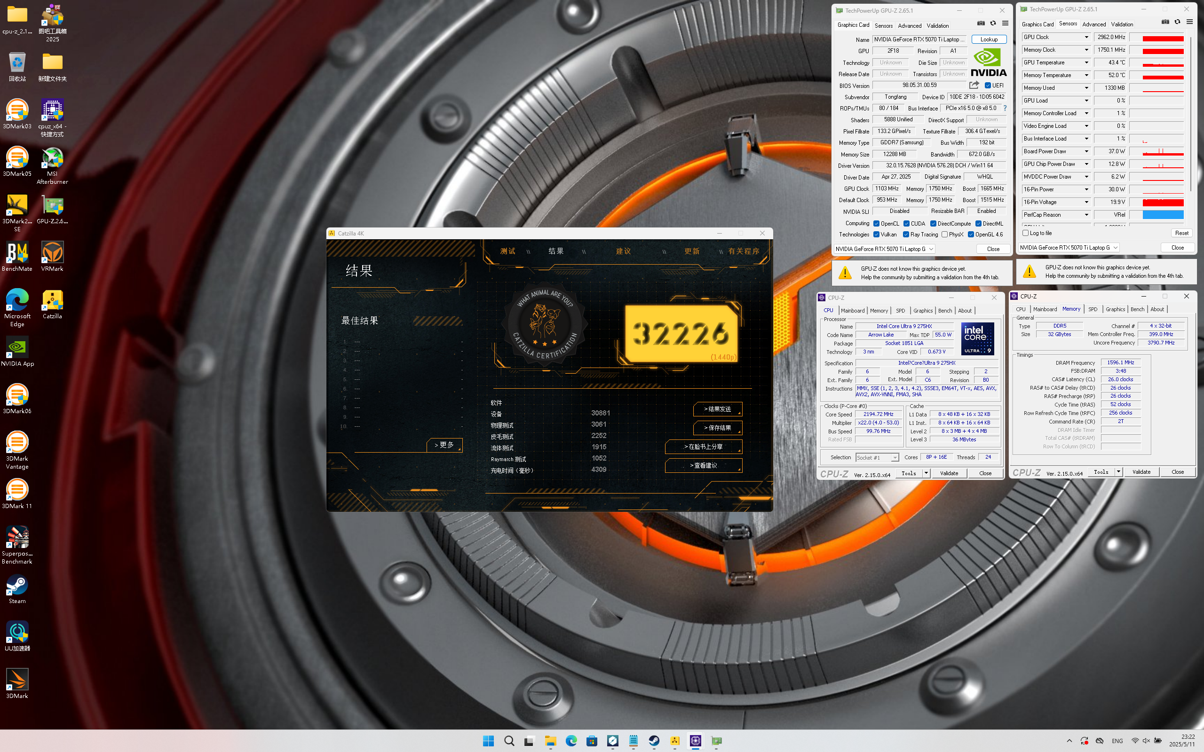Switch to the Advanced tab in the left GPU-Z window

(910, 25)
